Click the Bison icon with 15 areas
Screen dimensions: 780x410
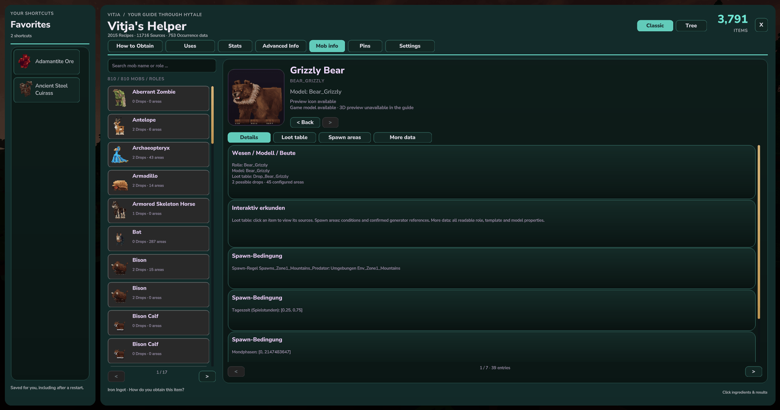click(119, 268)
